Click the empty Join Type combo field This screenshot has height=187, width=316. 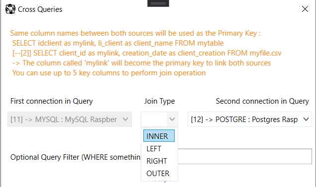pyautogui.click(x=154, y=120)
